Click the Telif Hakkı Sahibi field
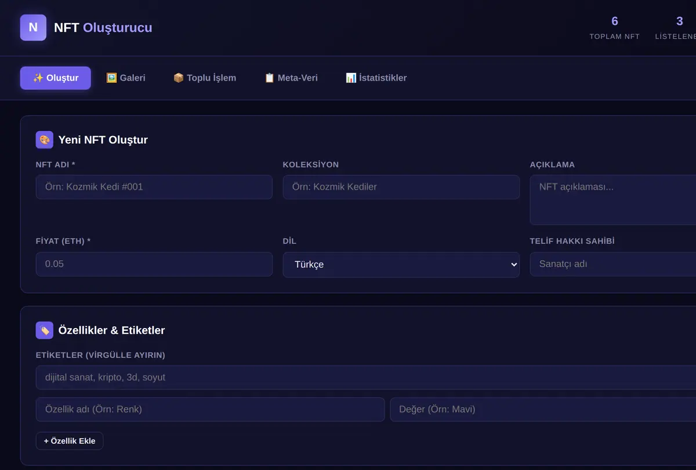696x470 pixels. 613,264
